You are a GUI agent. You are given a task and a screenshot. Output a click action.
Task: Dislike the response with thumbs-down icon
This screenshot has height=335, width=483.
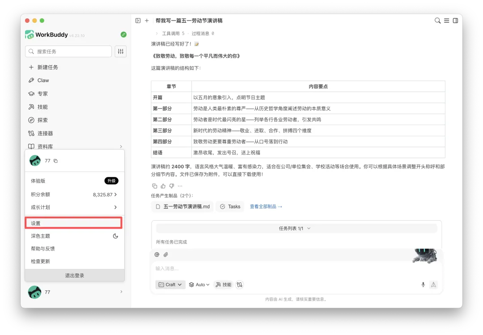click(172, 186)
